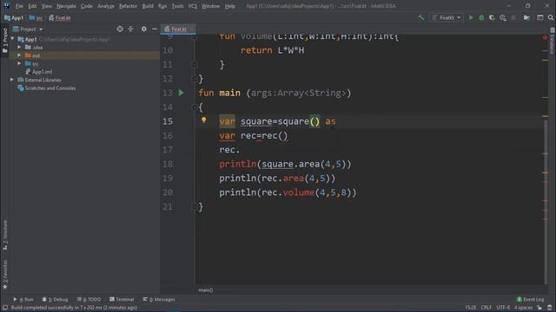Open the File menu
This screenshot has height=312, width=556.
(x=19, y=6)
